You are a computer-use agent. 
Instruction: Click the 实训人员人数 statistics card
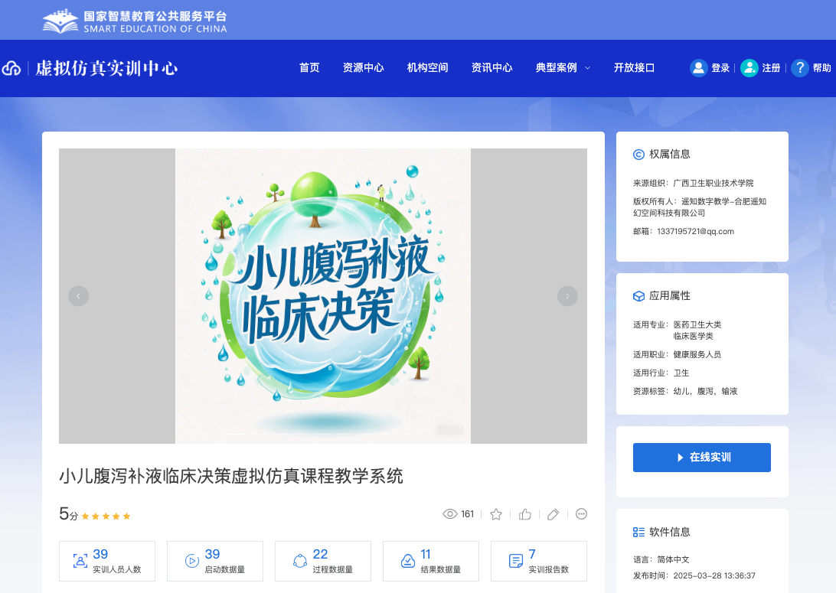coord(107,562)
